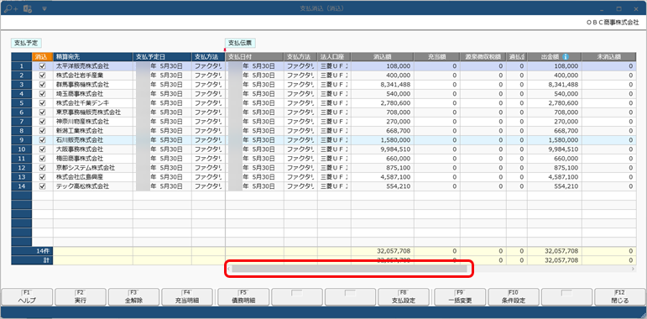Select row number 14 header

point(22,186)
